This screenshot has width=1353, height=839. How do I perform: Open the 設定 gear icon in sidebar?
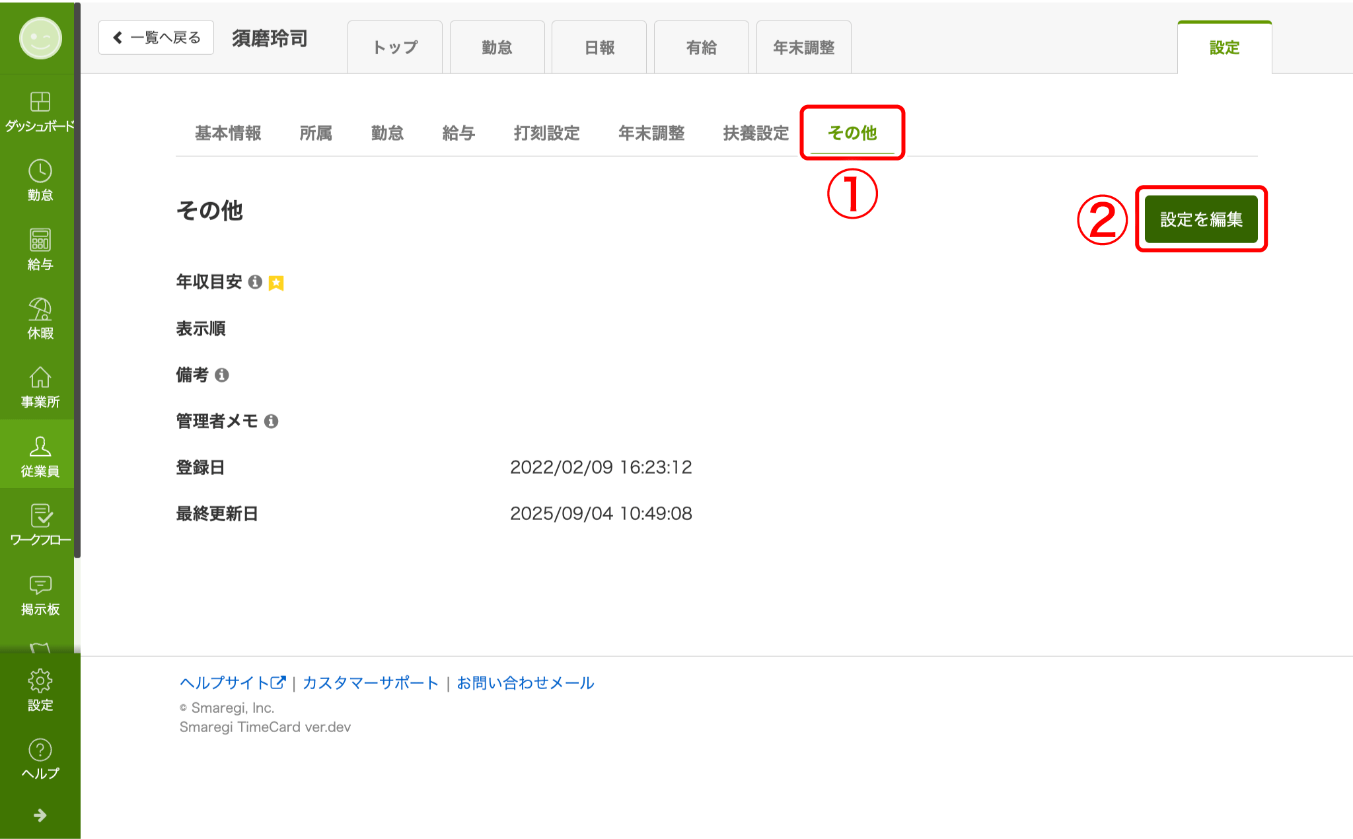(40, 681)
